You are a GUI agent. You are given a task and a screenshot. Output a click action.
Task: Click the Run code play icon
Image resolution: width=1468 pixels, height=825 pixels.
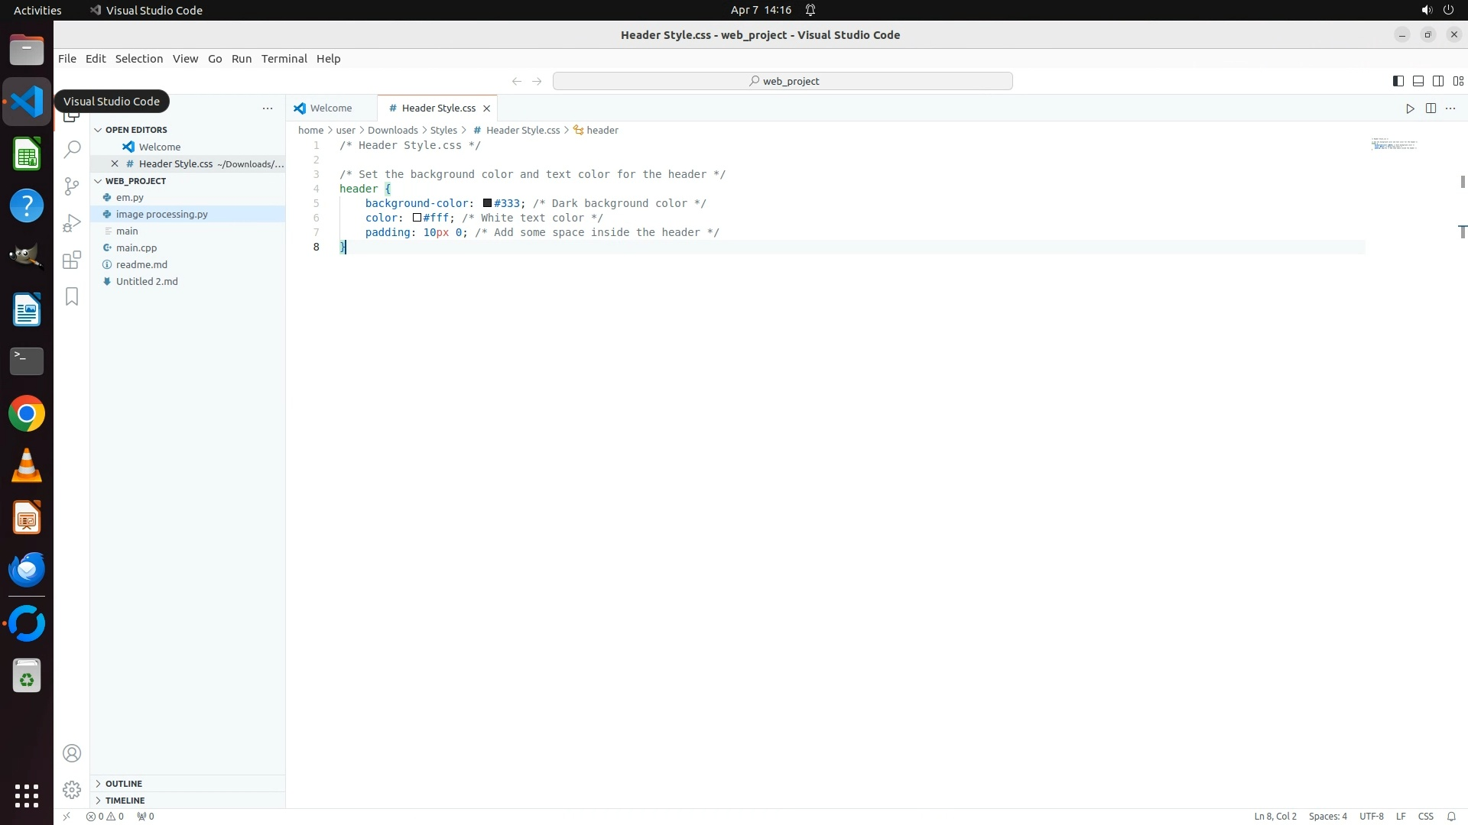point(1410,108)
